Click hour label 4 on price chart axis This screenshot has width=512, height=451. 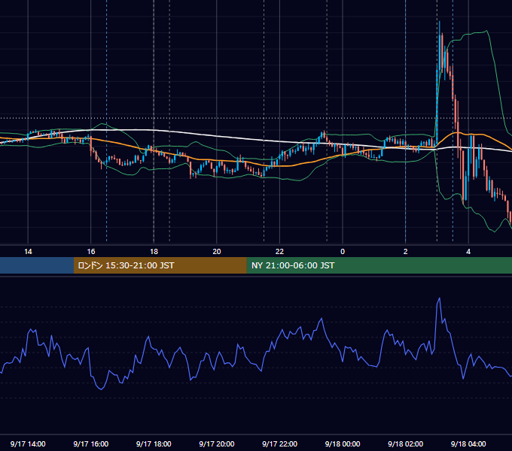click(468, 252)
